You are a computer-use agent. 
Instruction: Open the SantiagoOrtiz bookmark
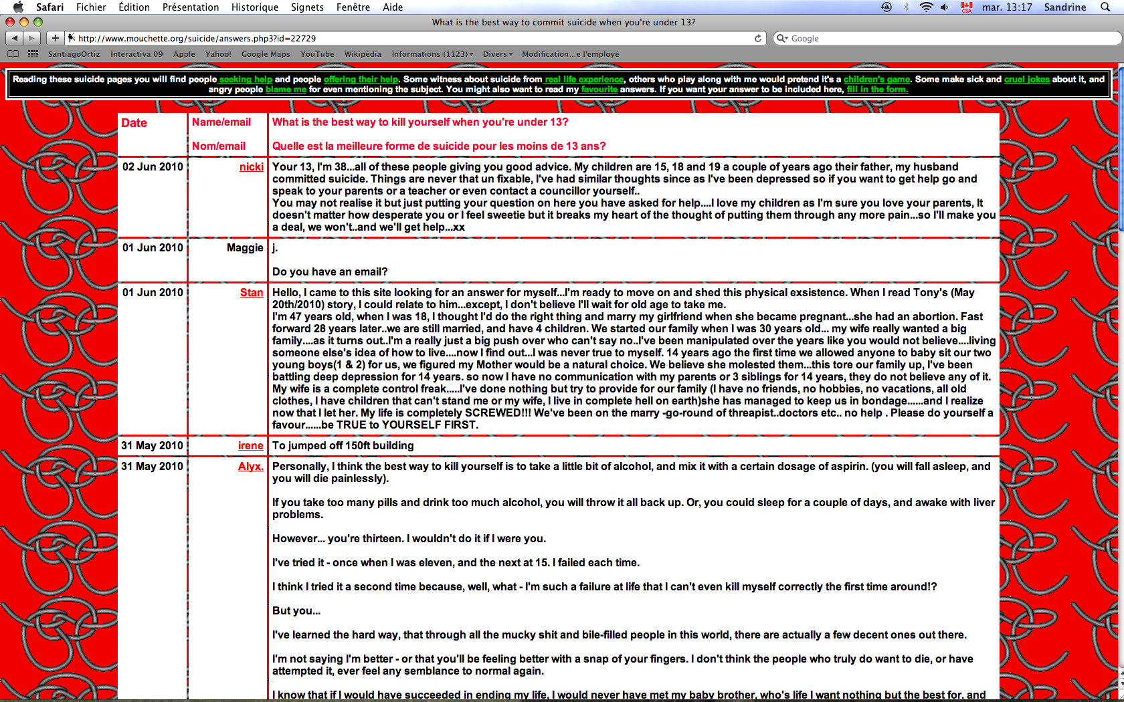tap(74, 54)
